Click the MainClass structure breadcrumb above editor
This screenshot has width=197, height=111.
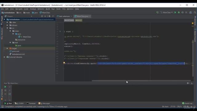[69, 20]
